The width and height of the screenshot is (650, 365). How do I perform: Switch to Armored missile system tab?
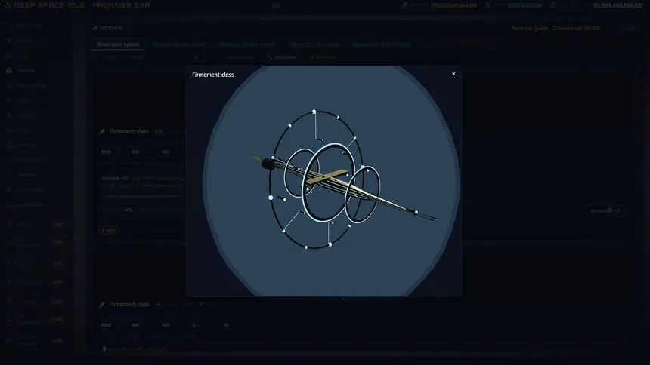179,44
